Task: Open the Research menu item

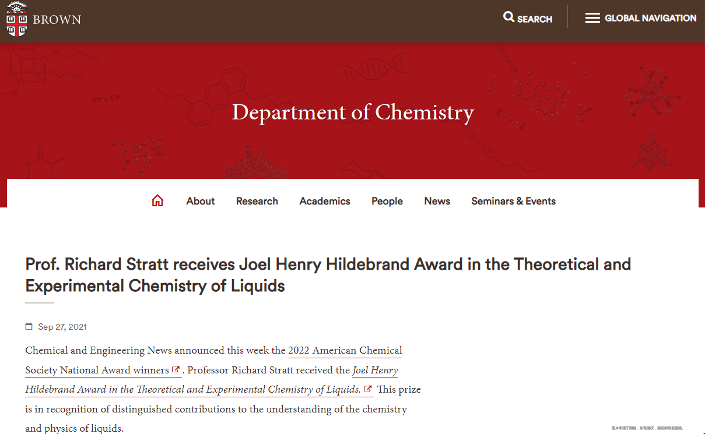Action: (x=257, y=201)
